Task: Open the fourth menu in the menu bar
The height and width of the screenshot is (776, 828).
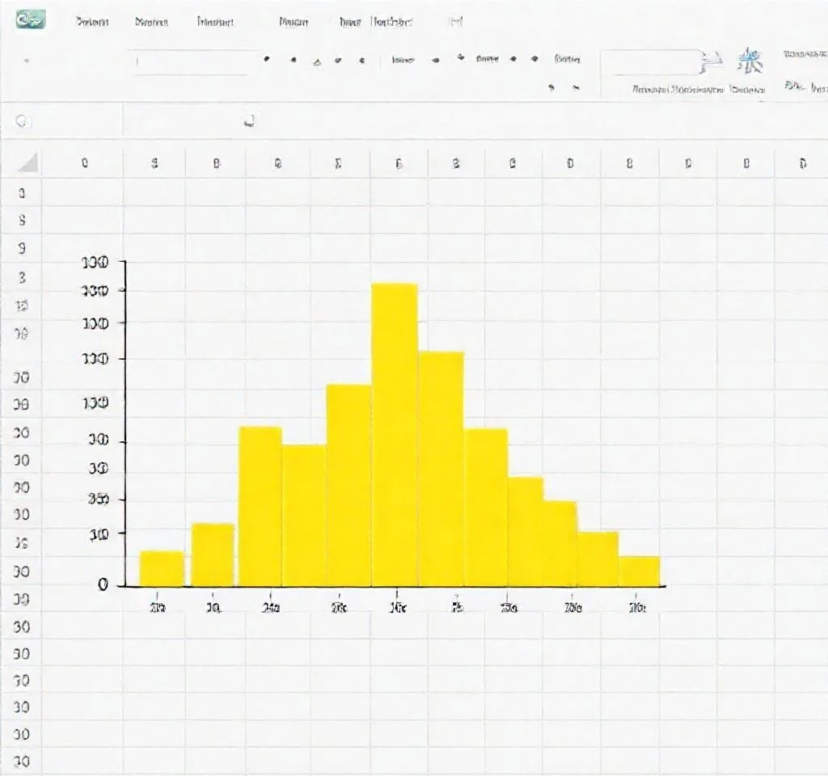Action: 293,23
